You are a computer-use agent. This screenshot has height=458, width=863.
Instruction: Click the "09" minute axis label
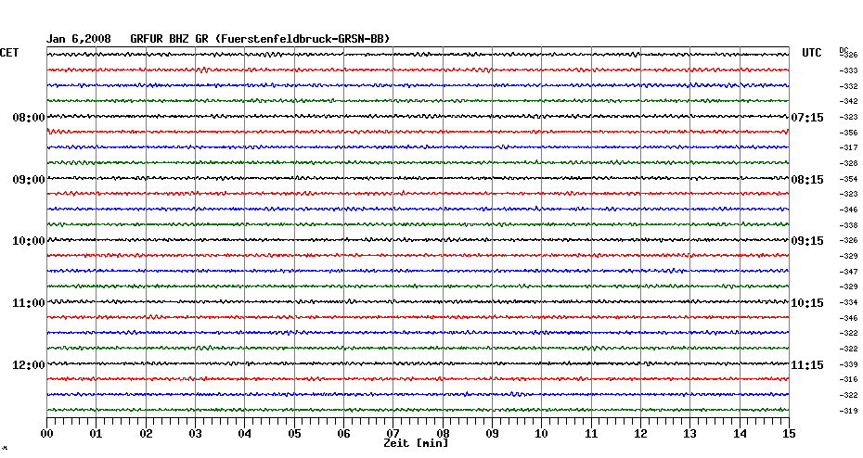tap(492, 434)
